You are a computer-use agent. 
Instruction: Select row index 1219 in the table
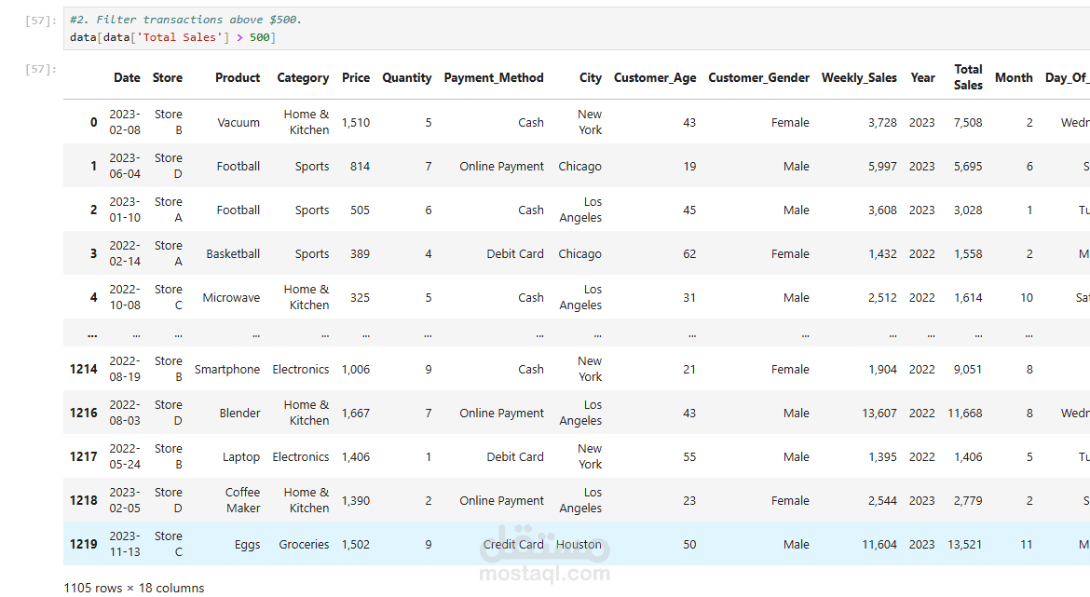pos(84,544)
